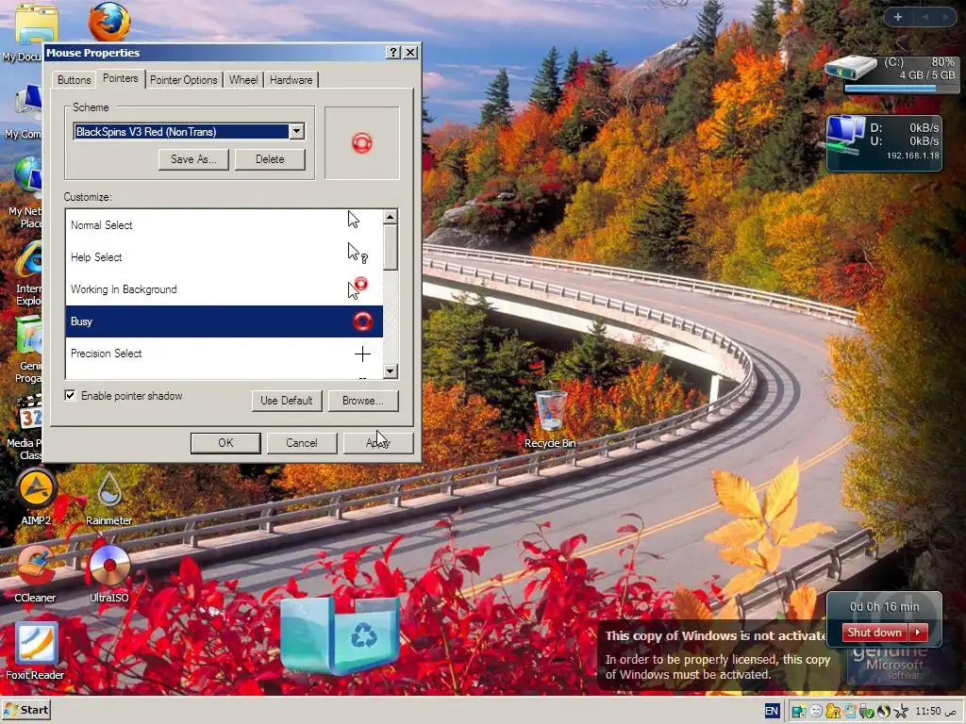The height and width of the screenshot is (724, 966).
Task: Launch the AIMP2 desktop shortcut
Action: [x=36, y=496]
